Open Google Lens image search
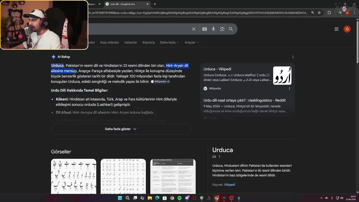The height and width of the screenshot is (202, 359). (x=222, y=29)
